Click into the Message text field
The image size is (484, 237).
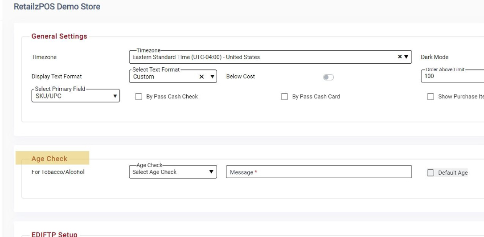[x=319, y=172]
